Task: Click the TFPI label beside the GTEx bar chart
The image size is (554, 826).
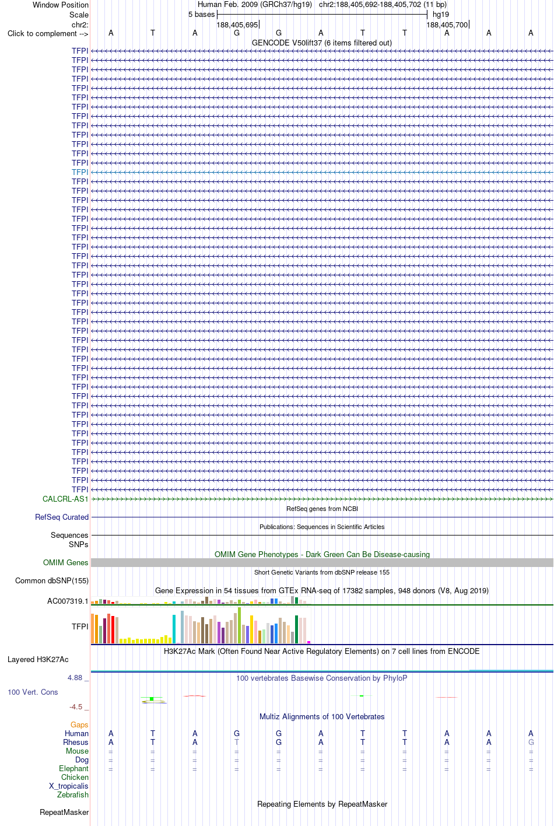Action: point(80,626)
